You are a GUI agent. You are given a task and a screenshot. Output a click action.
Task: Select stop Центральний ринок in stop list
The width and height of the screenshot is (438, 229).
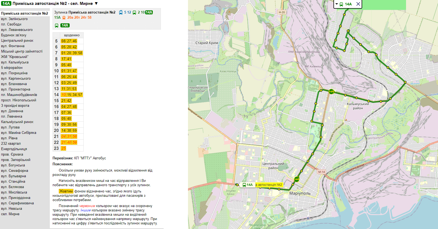[17, 41]
